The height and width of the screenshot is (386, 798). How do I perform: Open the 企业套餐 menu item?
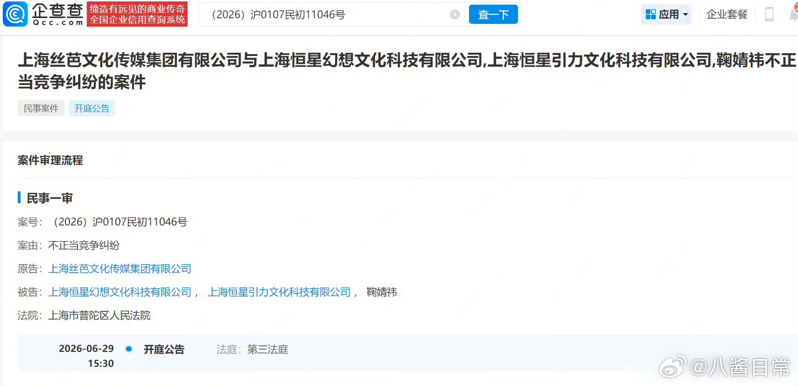pos(727,14)
